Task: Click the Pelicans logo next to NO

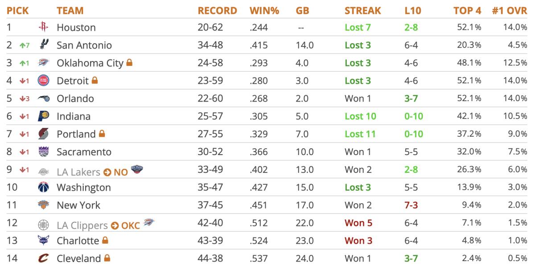Action: pyautogui.click(x=136, y=170)
